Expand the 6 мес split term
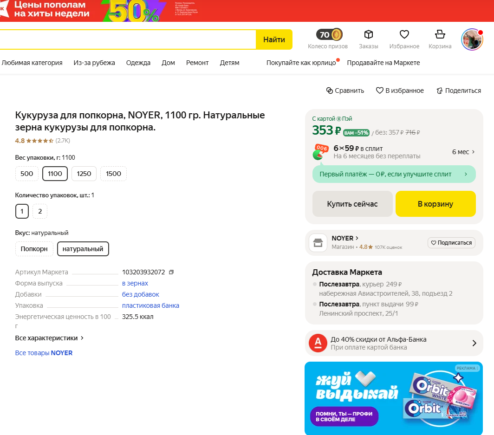Screen dimensions: 494x435 point(463,152)
